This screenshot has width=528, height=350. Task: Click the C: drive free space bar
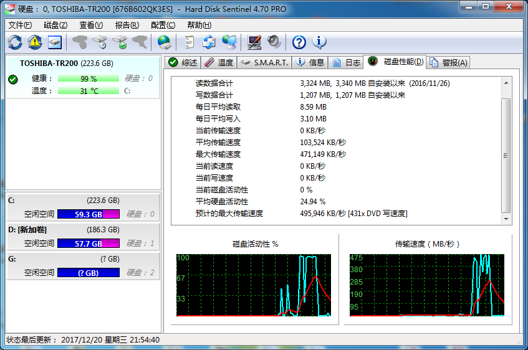pyautogui.click(x=88, y=214)
